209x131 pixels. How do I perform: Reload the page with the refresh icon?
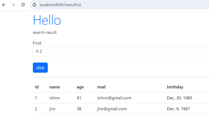pyautogui.click(x=23, y=5)
